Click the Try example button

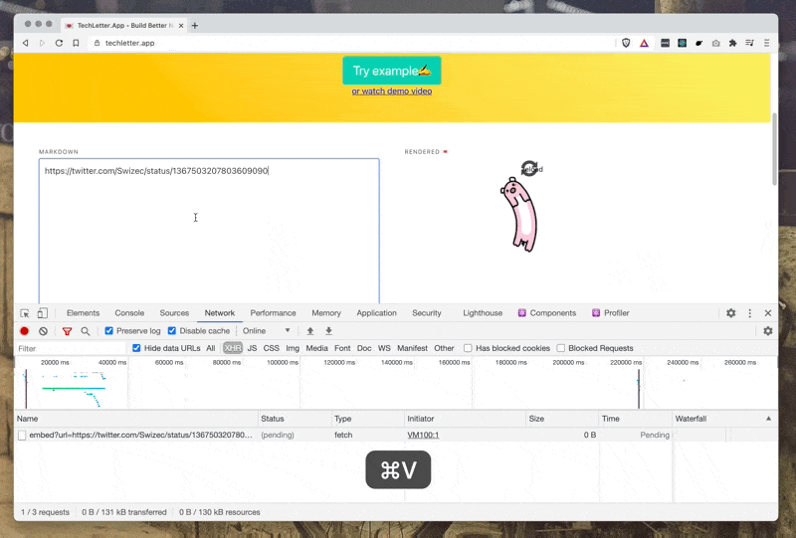tap(392, 71)
